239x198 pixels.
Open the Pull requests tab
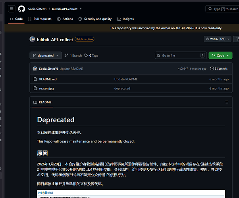tap(40, 19)
